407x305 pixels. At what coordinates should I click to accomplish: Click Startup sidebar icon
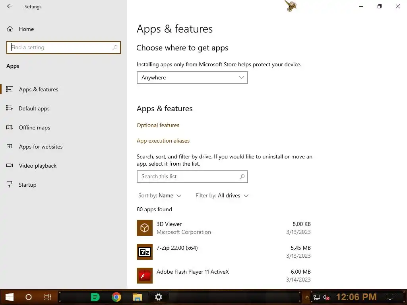coord(10,184)
